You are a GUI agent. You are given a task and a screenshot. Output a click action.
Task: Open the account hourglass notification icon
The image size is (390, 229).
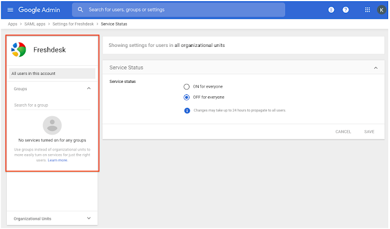click(x=331, y=10)
